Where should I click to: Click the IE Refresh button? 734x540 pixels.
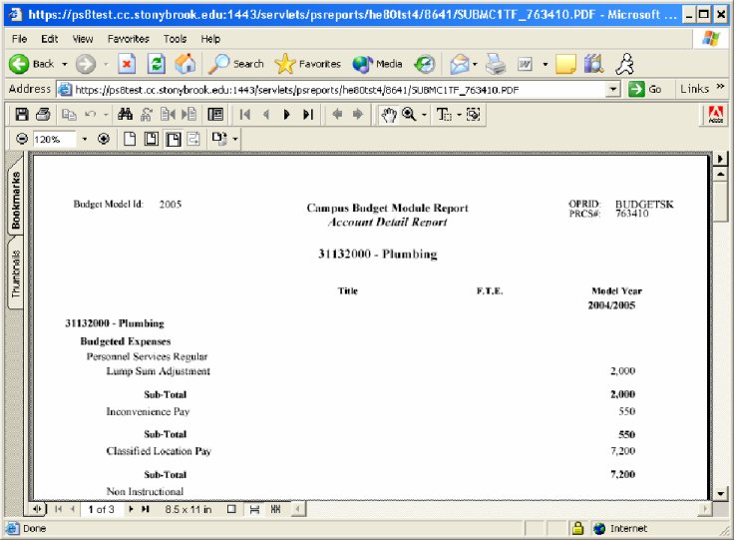157,64
